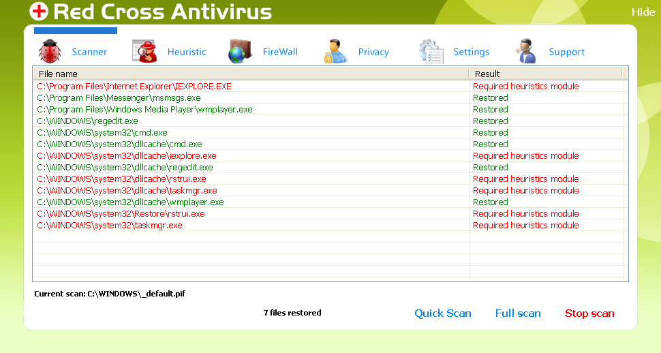Image resolution: width=661 pixels, height=353 pixels.
Task: Click the 7 files restored status text
Action: [x=292, y=313]
